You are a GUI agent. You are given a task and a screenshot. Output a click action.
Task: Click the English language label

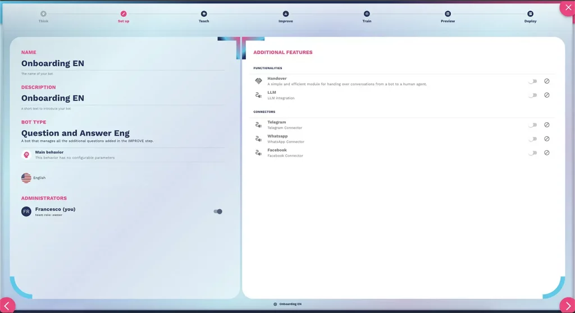coord(39,178)
